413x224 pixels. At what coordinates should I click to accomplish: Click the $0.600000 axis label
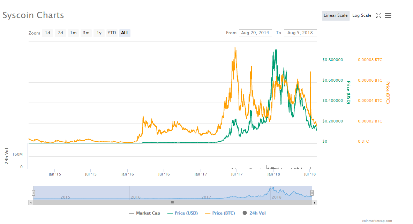point(333,80)
